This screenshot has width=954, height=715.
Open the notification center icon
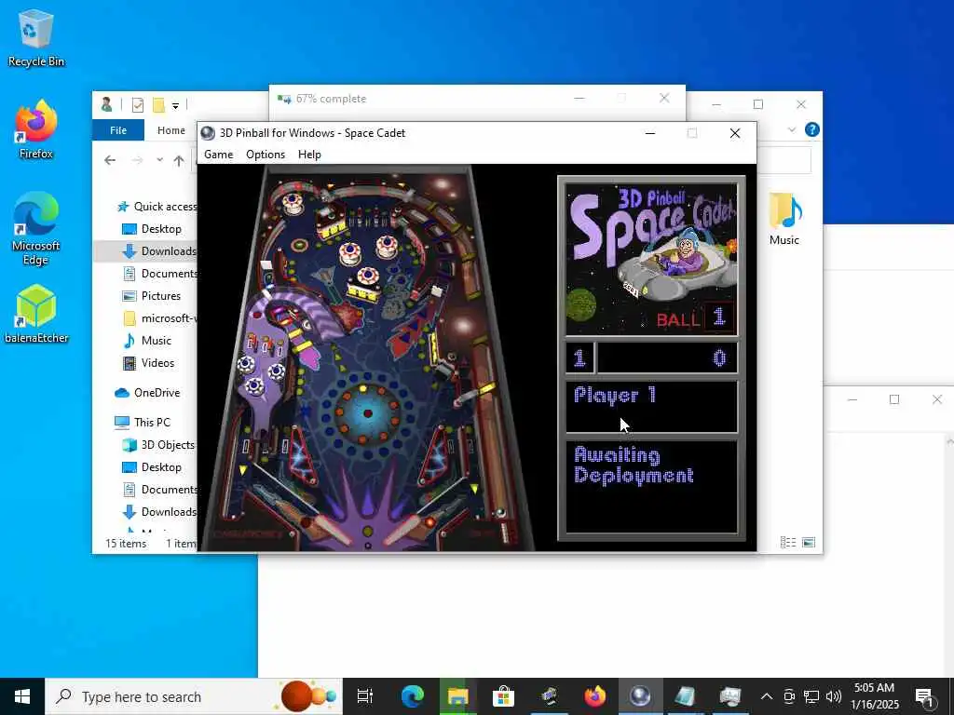(x=924, y=696)
